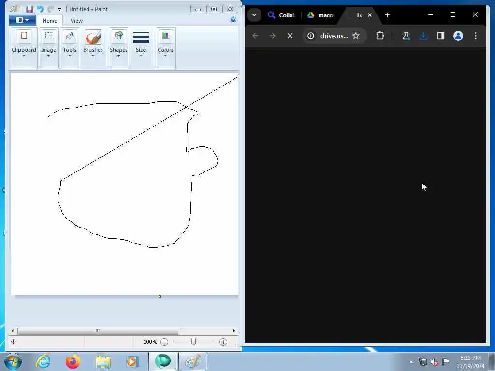This screenshot has height=371, width=495.
Task: Click the scroll right arrow in Paint
Action: [x=234, y=331]
